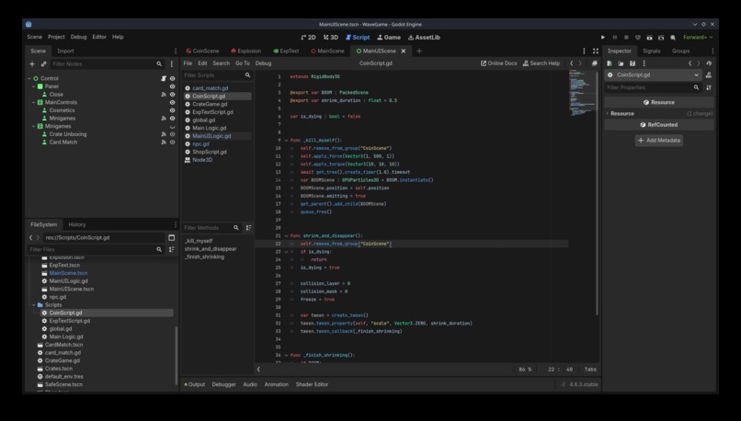Switch to the Signals tab
The image size is (741, 421).
coord(651,51)
